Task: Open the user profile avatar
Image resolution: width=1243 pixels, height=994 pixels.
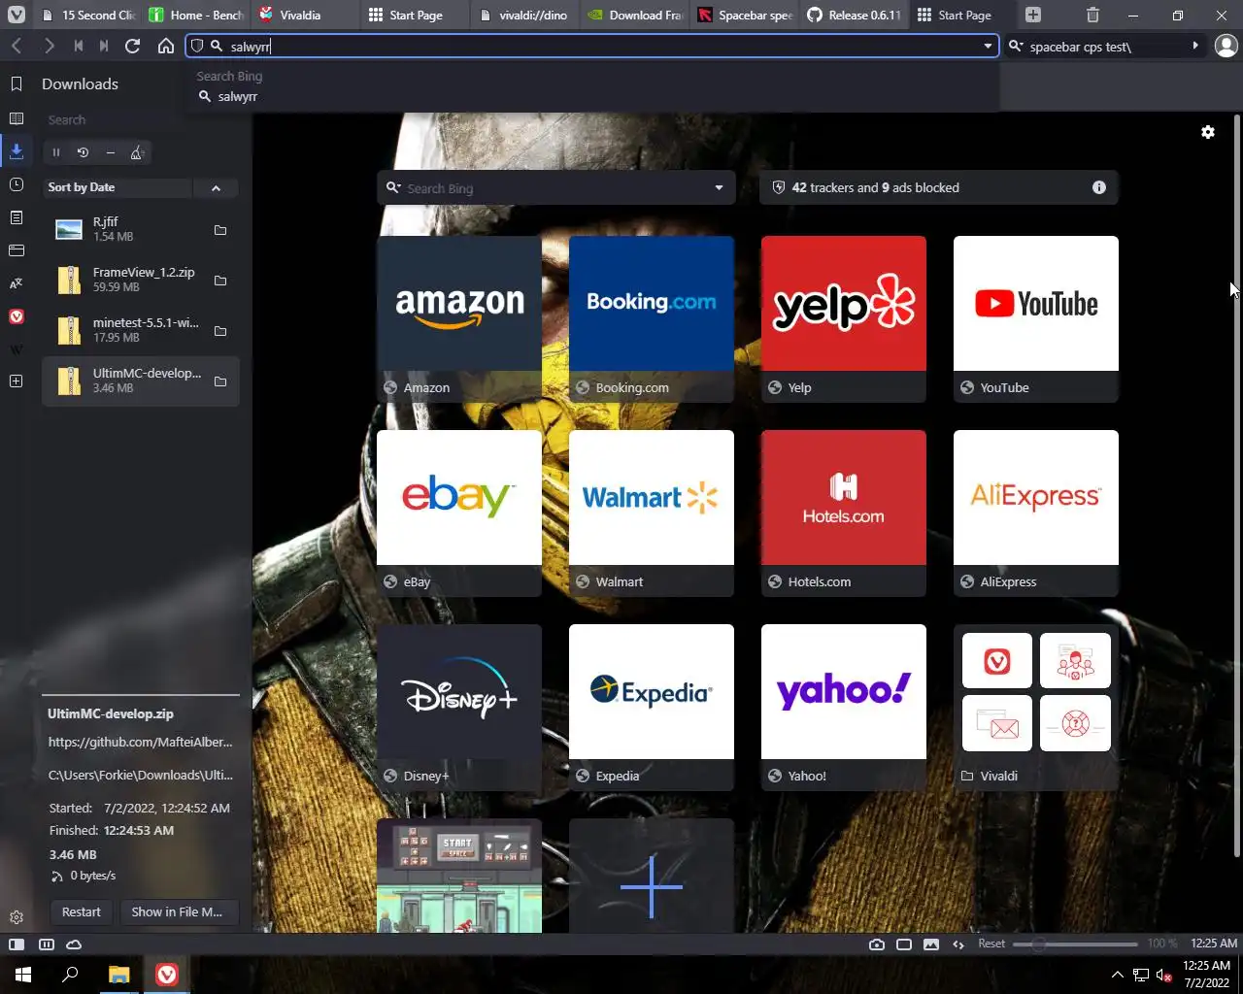Action: point(1226,46)
